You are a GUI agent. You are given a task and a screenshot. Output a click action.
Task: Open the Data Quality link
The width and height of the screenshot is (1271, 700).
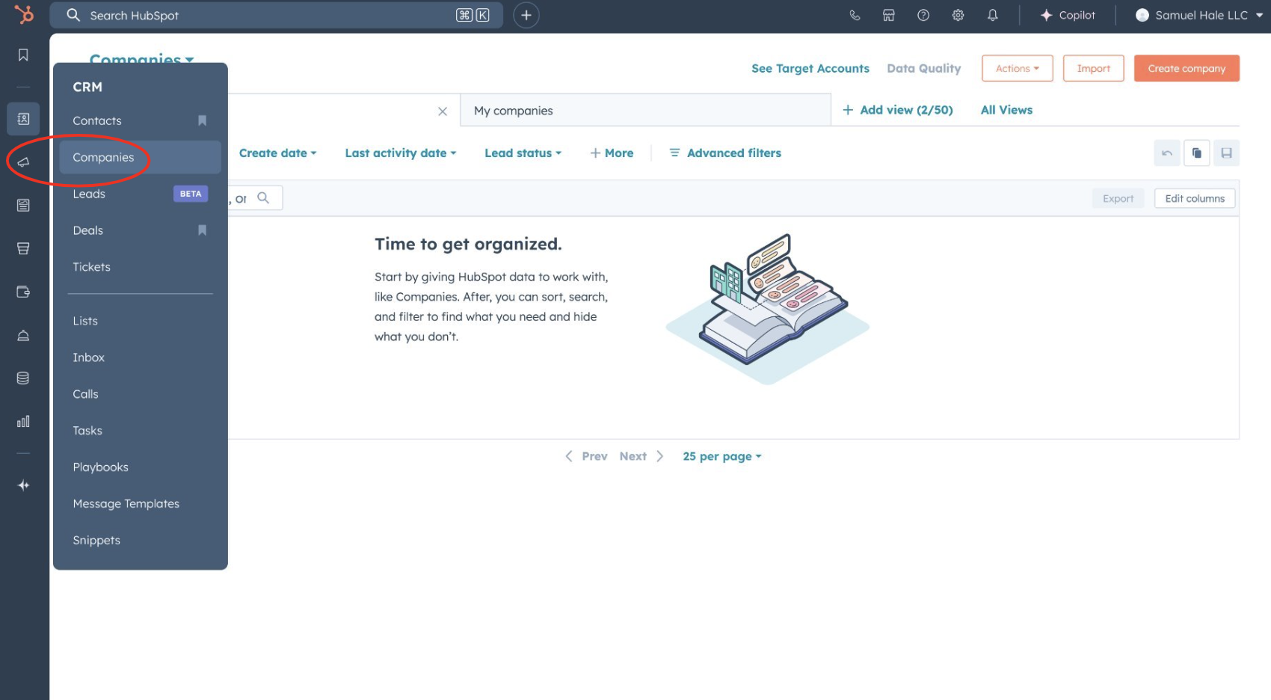coord(923,68)
